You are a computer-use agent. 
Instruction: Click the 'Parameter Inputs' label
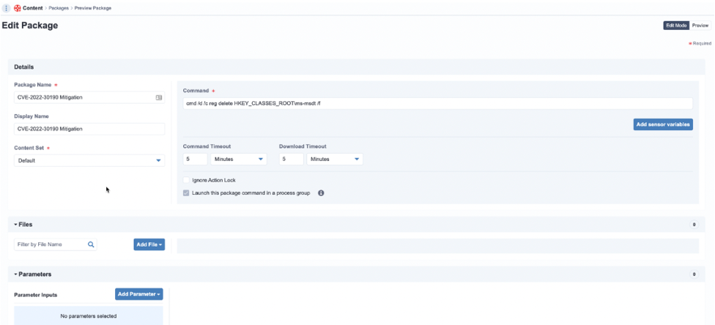(36, 295)
